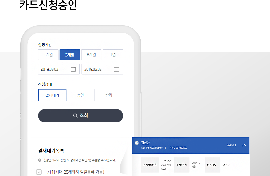This screenshot has height=176, width=270.
Task: Open calendar for end date 2019.06.03
Action: [117, 69]
